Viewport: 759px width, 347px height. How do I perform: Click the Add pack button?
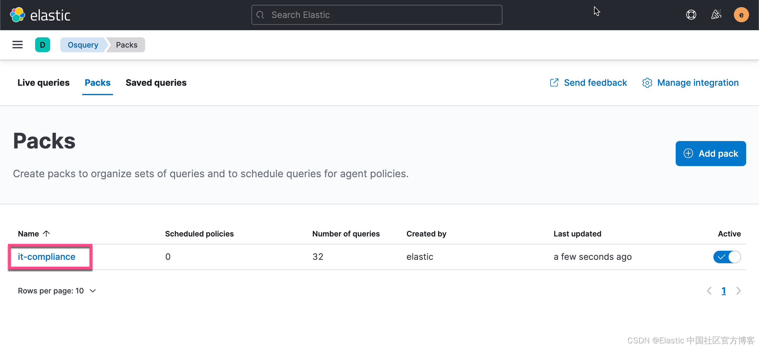click(711, 153)
